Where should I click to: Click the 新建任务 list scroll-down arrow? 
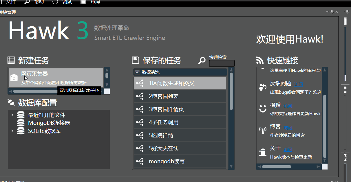pos(107,85)
